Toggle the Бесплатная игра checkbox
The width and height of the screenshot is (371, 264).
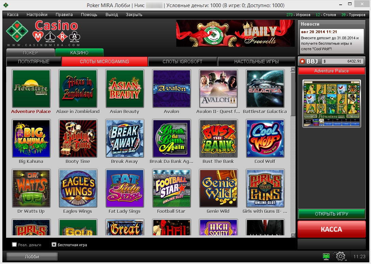[54, 245]
